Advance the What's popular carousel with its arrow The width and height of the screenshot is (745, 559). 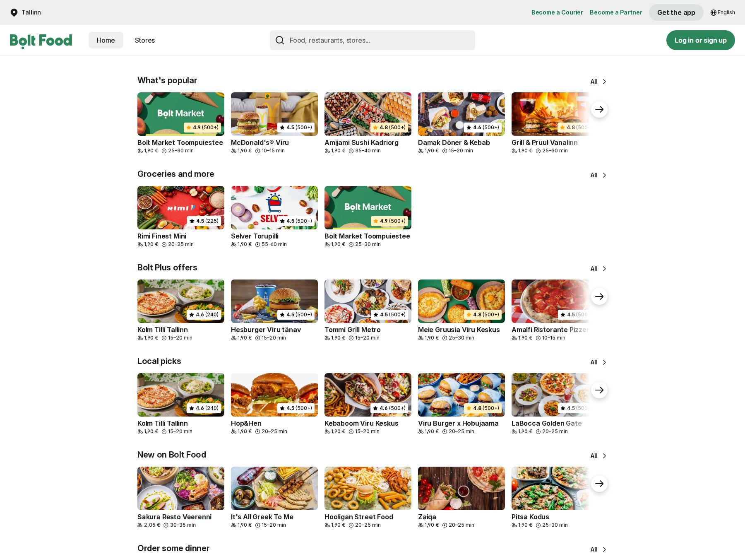[599, 109]
